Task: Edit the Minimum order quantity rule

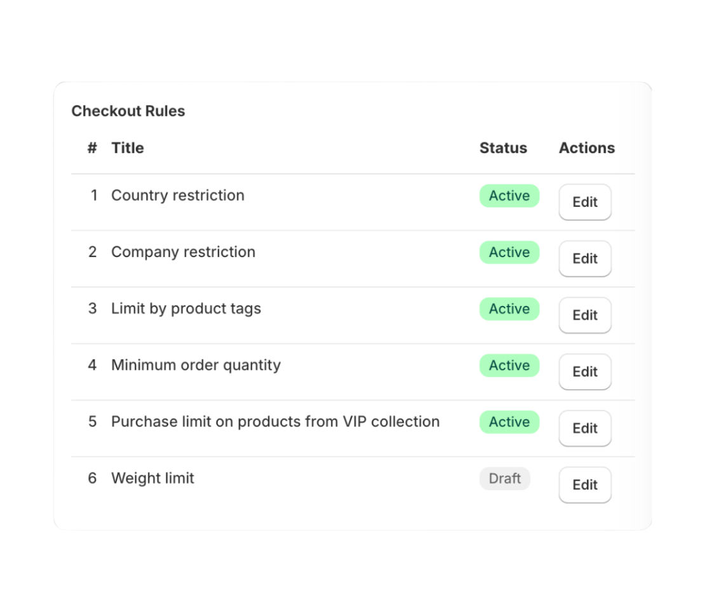Action: pos(584,371)
